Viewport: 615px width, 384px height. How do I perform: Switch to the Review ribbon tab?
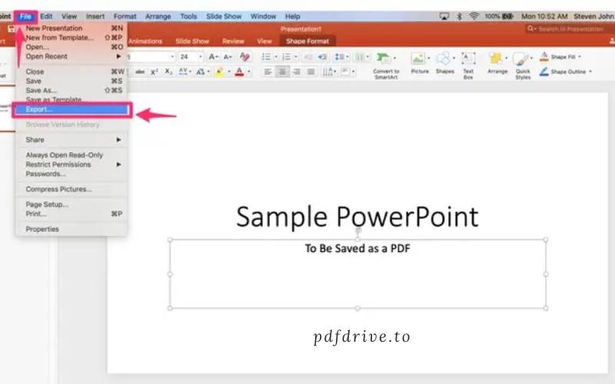click(x=233, y=41)
